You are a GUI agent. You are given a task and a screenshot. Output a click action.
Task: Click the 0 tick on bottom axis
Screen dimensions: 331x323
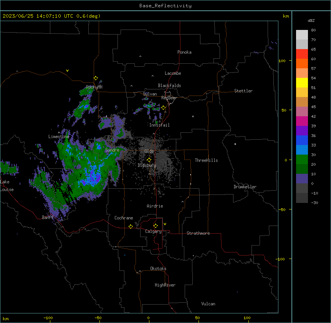(148, 318)
